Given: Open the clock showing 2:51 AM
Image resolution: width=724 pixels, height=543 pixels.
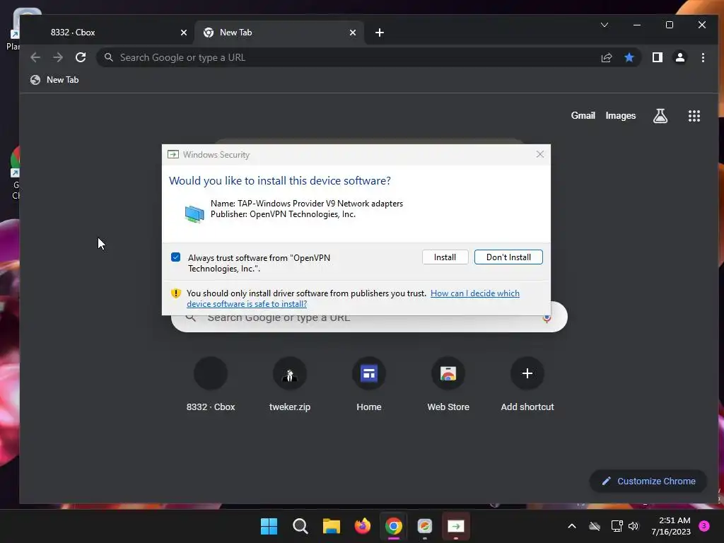Looking at the screenshot, I should (x=671, y=526).
